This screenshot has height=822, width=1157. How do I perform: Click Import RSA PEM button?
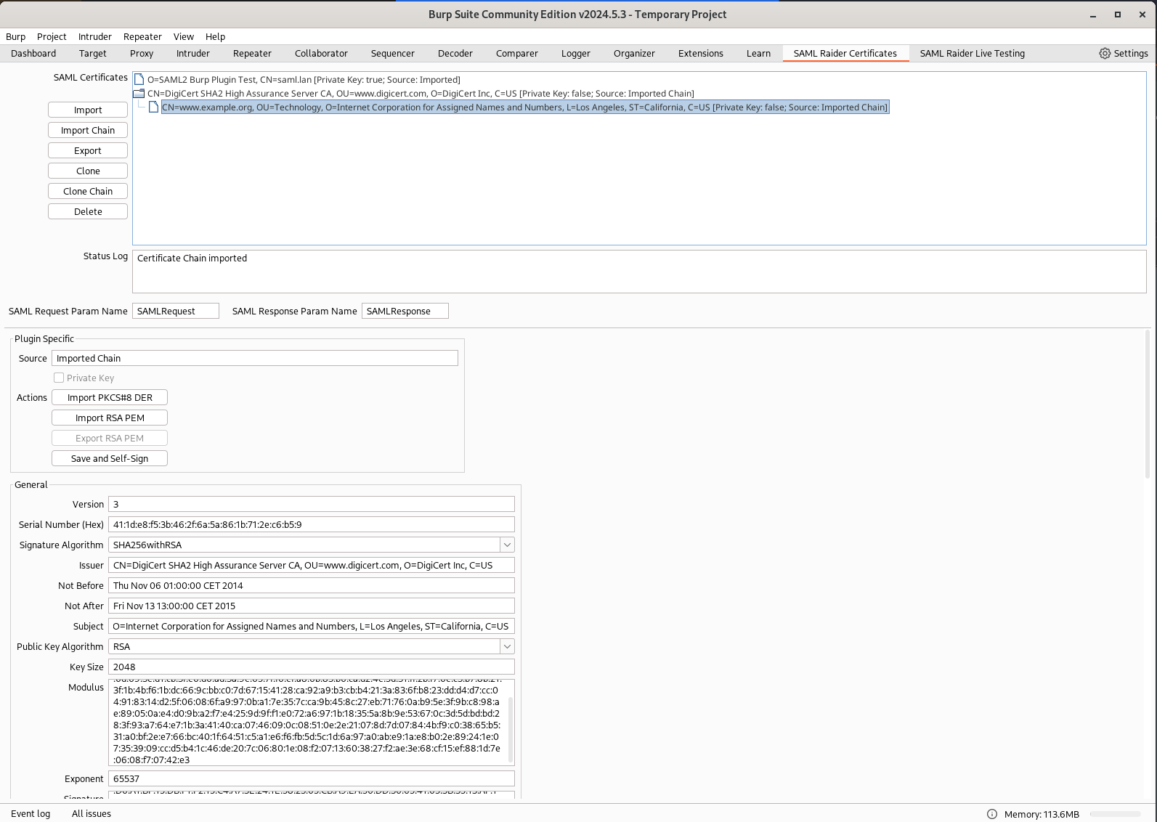point(110,418)
